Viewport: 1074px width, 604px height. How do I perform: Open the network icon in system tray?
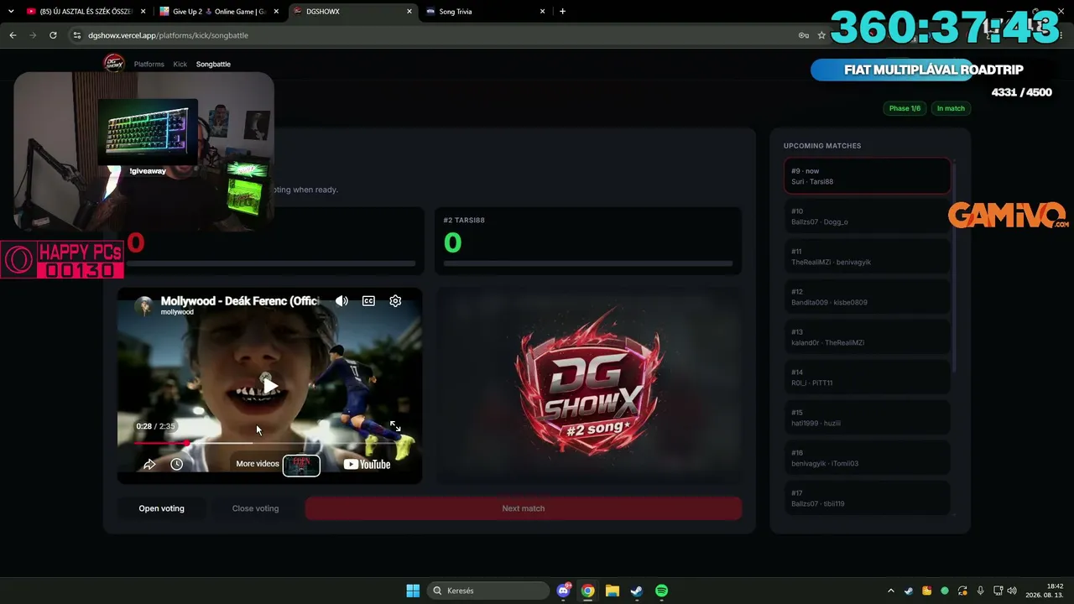coord(998,591)
